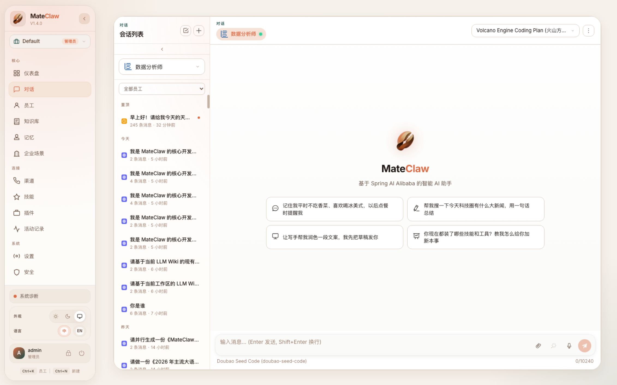
Task: Open 记忆 section
Action: click(50, 137)
